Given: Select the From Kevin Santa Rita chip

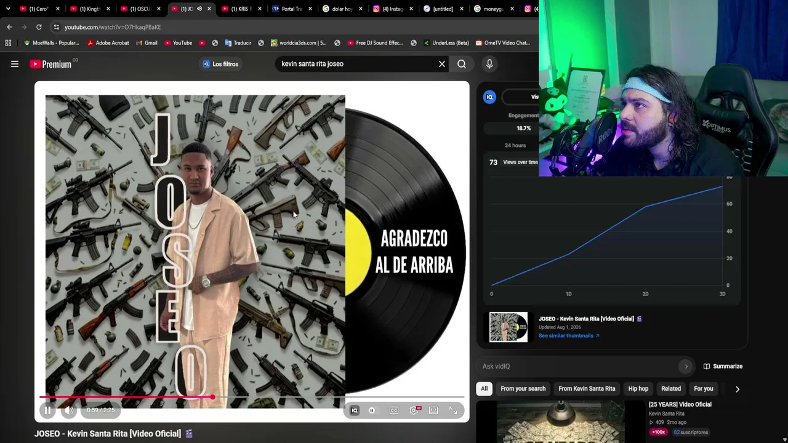Looking at the screenshot, I should pyautogui.click(x=587, y=389).
